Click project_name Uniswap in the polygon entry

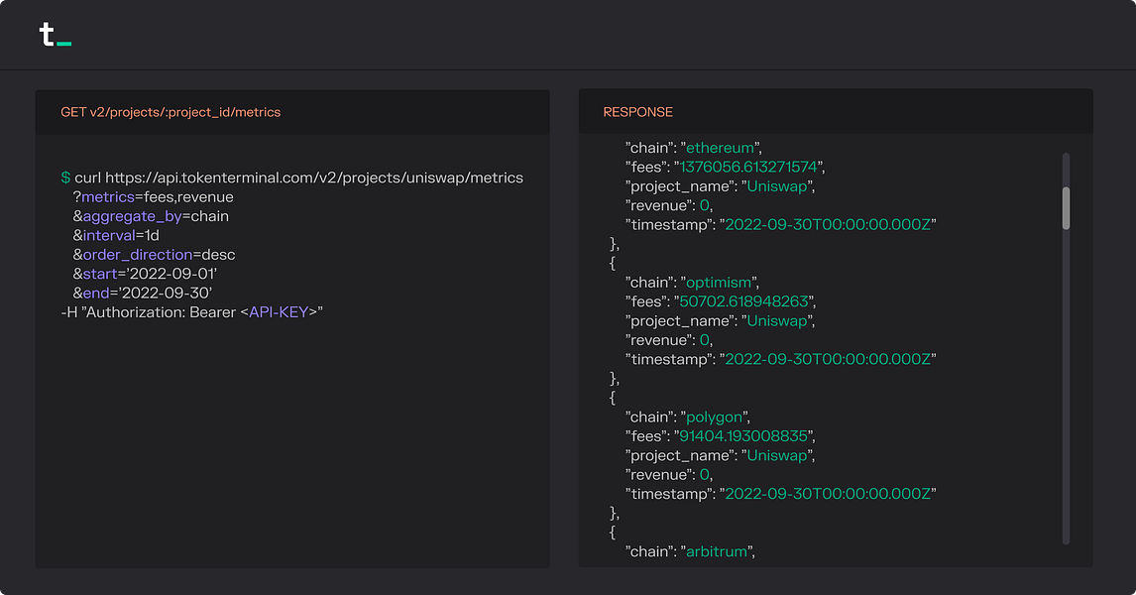(720, 456)
